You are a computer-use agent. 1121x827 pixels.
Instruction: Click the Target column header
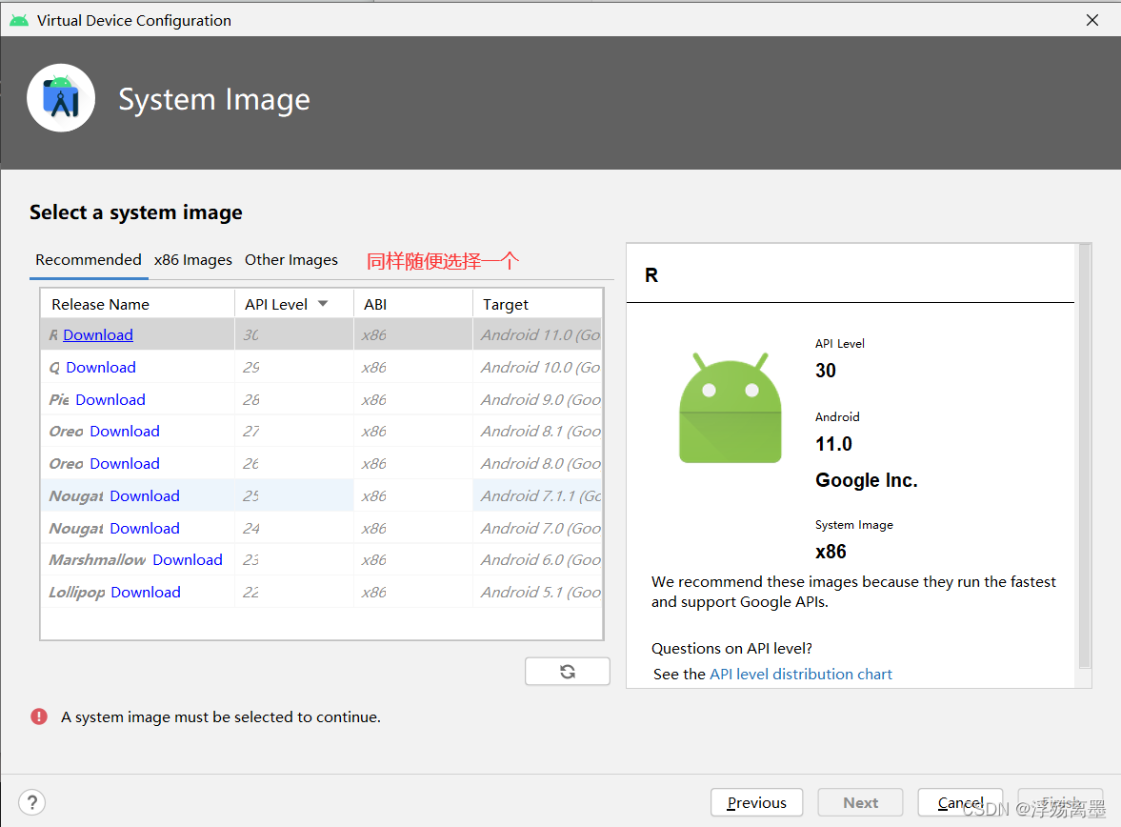point(537,304)
